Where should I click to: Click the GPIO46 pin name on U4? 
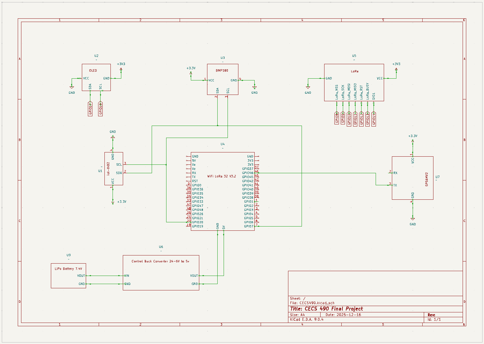(248, 173)
